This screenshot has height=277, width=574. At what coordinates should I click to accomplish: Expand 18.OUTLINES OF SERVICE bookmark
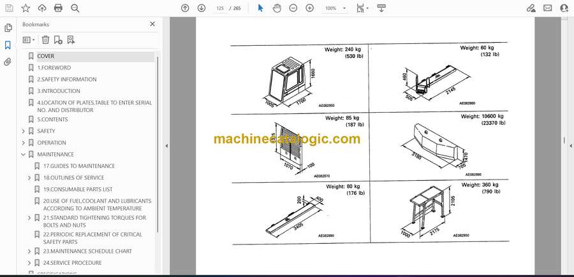[29, 178]
